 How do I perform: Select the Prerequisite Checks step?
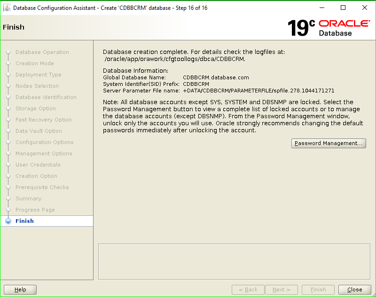pyautogui.click(x=44, y=187)
